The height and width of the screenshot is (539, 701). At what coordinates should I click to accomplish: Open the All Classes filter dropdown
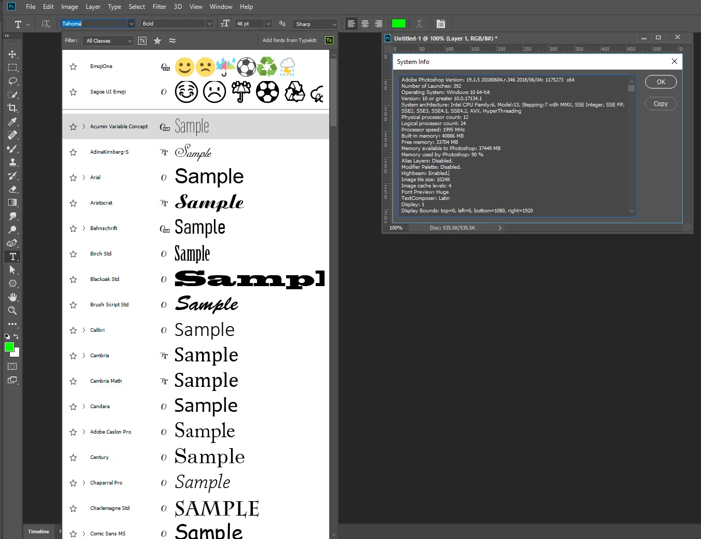coord(108,41)
